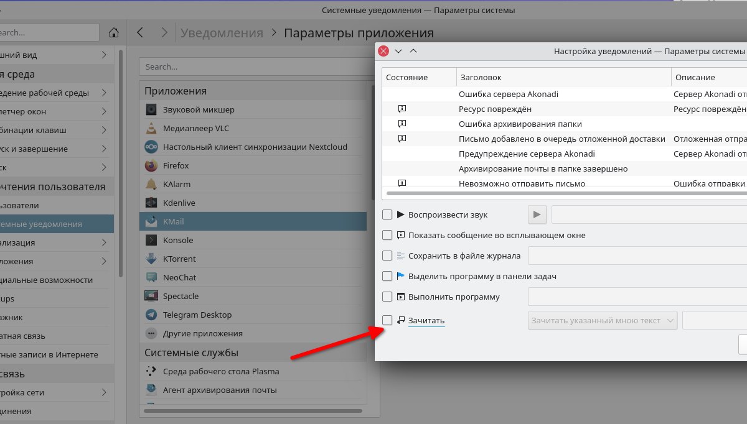Select Письмо добавлено в очередь отложенной доставки
This screenshot has height=424, width=747.
click(x=565, y=139)
